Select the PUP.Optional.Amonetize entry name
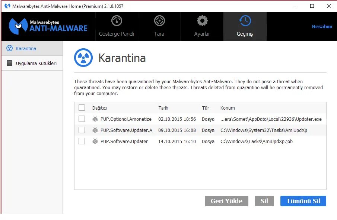 (126, 119)
